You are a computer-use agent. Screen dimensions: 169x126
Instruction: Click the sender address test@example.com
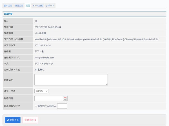coord(44,58)
